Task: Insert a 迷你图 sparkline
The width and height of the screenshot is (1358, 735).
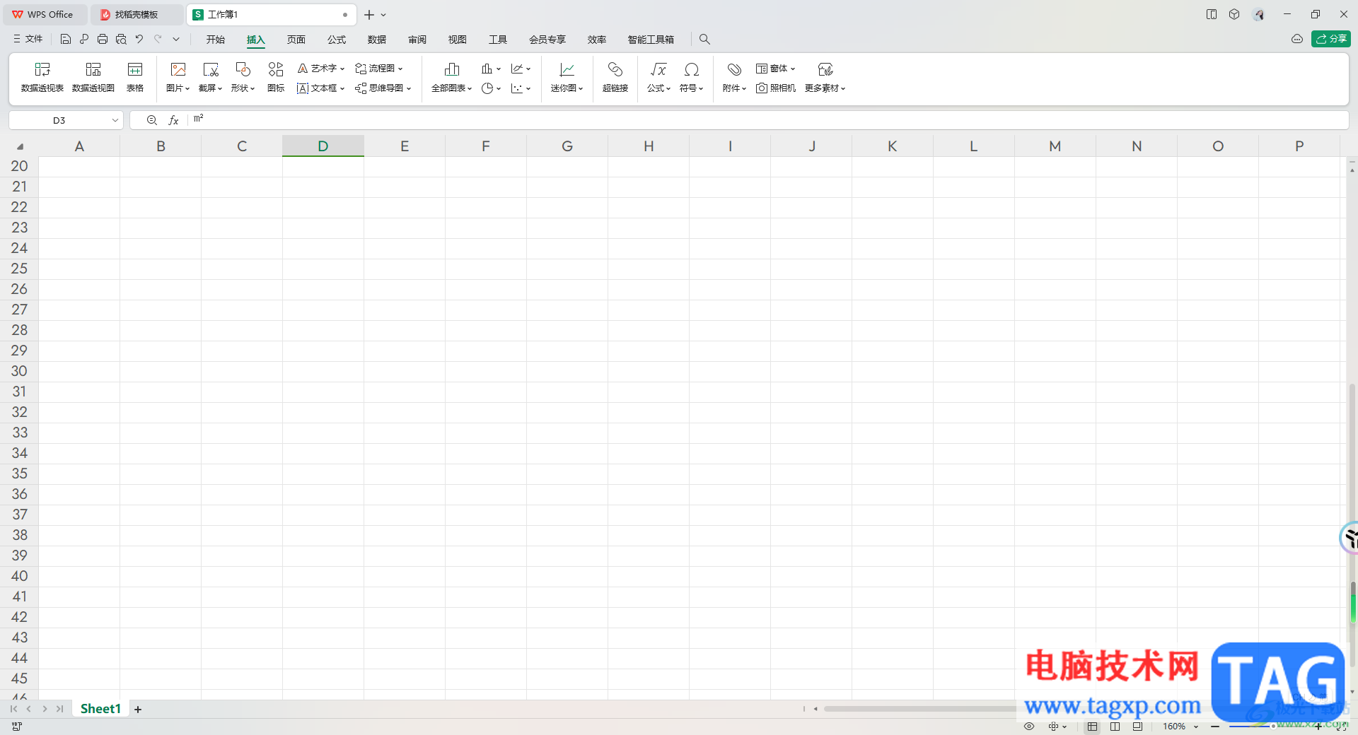Action: click(x=567, y=77)
